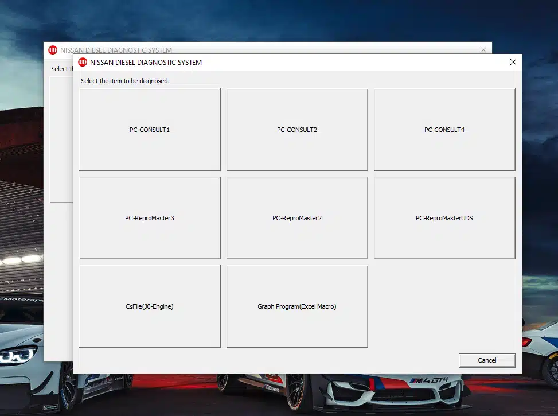Select the PC-CONSULT2 button
Viewport: 558px width, 416px height.
coord(297,130)
